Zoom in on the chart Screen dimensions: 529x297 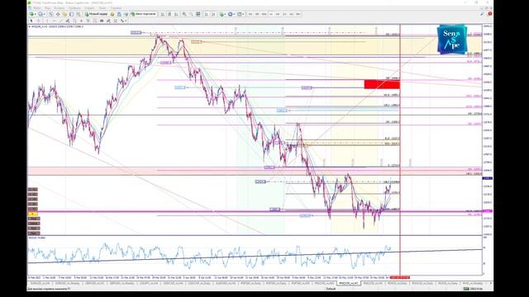184,14
